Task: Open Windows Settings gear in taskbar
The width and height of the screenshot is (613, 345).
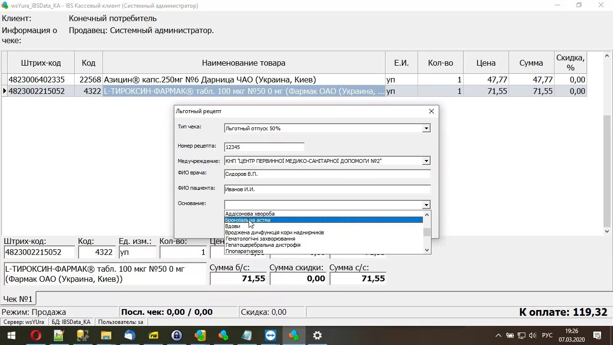Action: click(x=318, y=335)
